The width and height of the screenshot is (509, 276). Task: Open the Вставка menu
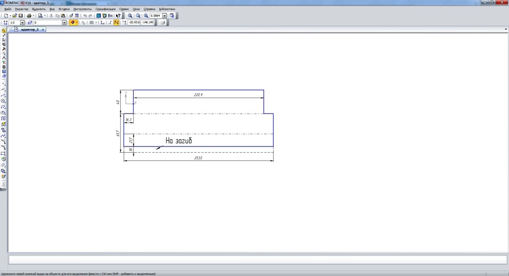pos(64,9)
